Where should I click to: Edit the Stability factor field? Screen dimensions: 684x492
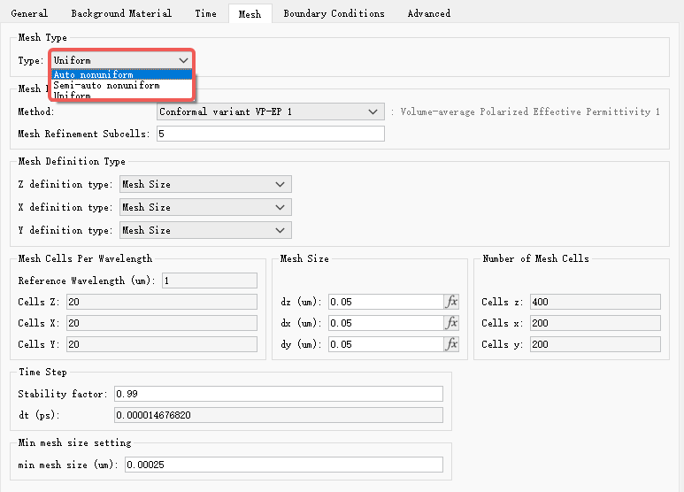(x=279, y=394)
